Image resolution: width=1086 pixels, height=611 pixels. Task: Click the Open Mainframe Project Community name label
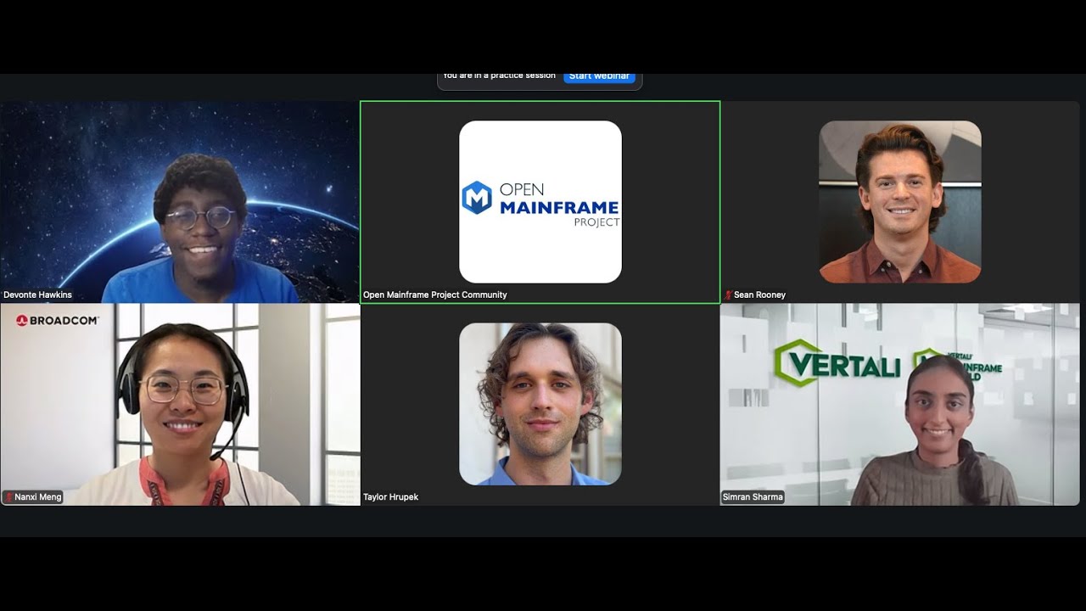435,295
